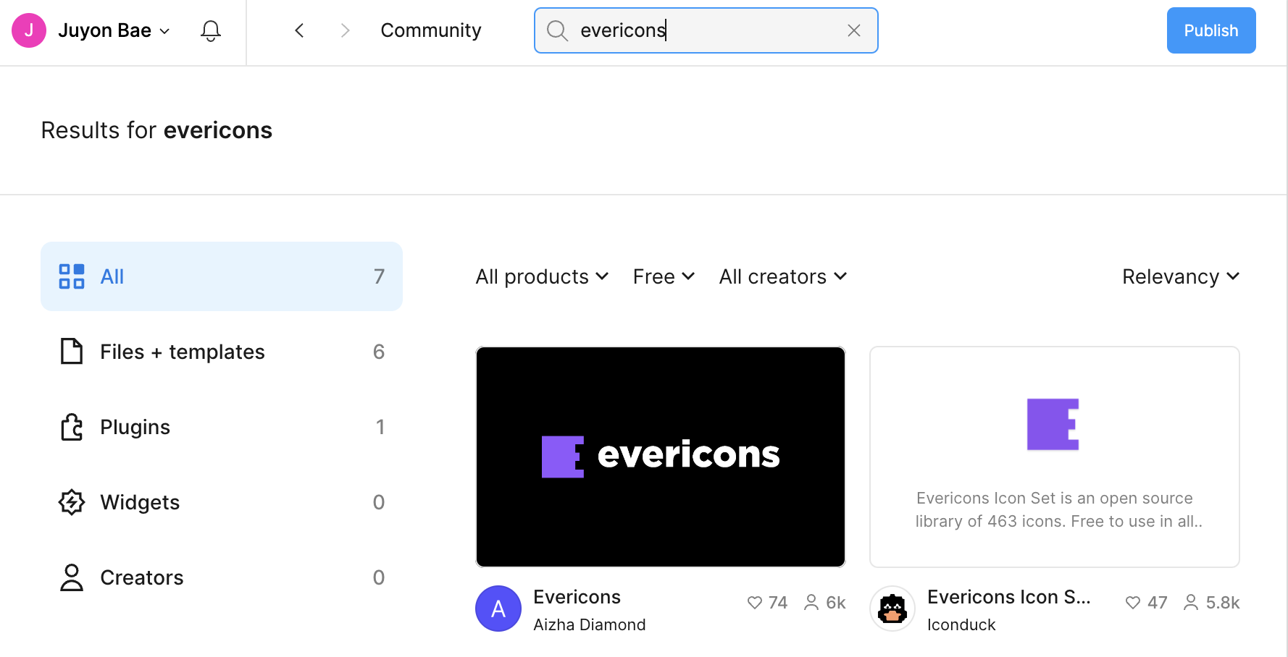Clear the search field with X

tap(854, 30)
